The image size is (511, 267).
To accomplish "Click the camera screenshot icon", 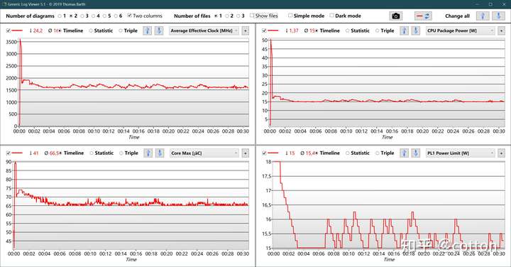I will 395,16.
